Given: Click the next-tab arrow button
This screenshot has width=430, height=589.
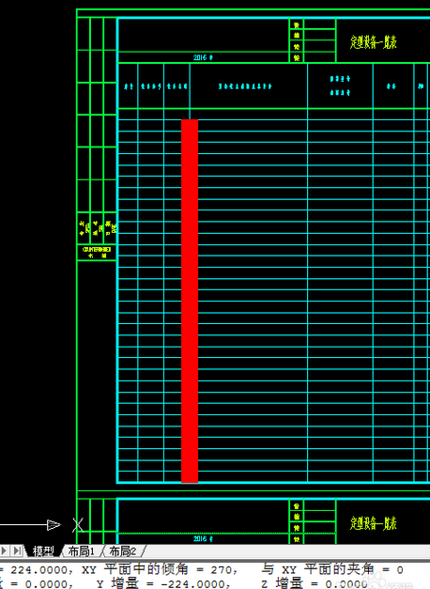Looking at the screenshot, I should click(x=4, y=551).
